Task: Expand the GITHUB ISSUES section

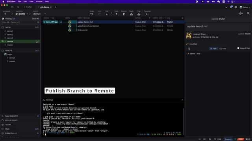Action: point(20,120)
